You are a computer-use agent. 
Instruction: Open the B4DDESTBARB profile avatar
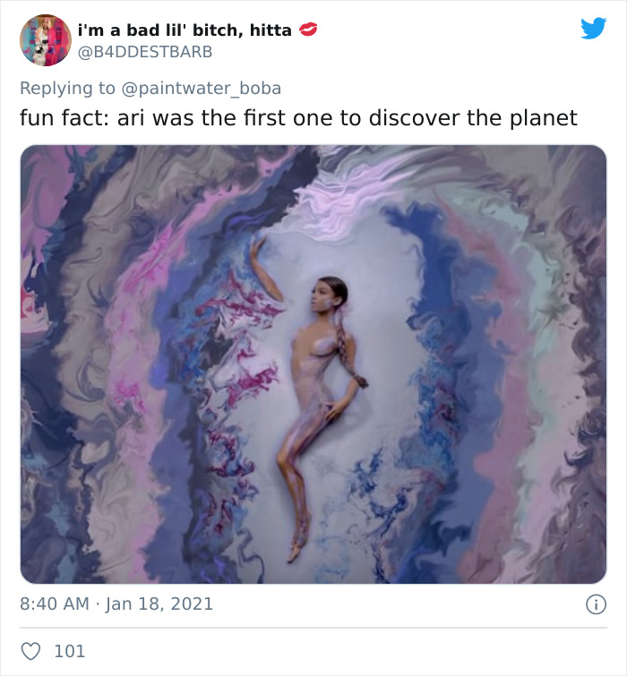tap(45, 40)
